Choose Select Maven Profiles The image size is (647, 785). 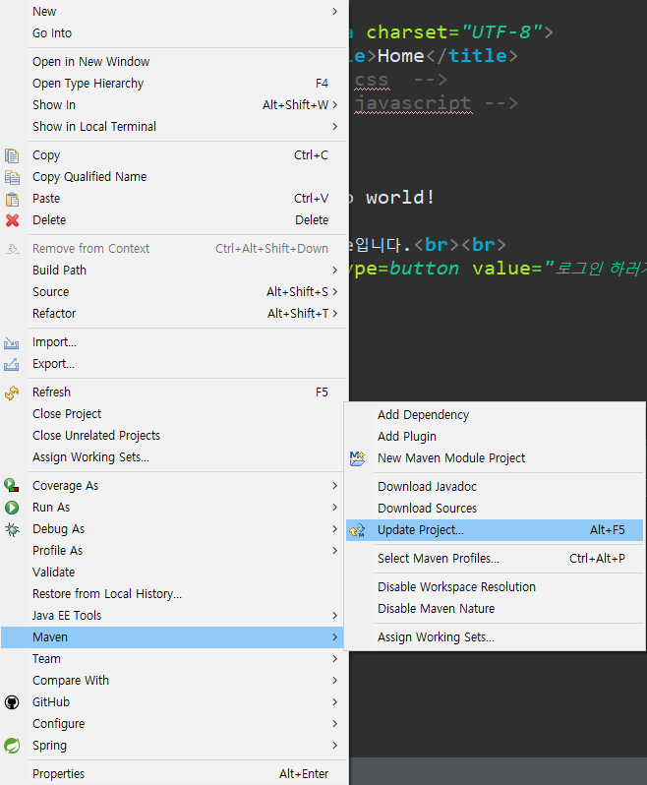coord(439,558)
